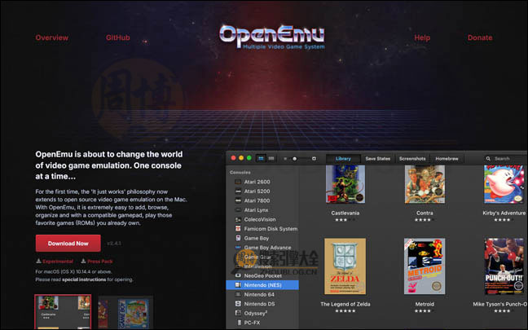Click the Contra star rating
Viewport: 528px width, 330px height.
coord(425,220)
